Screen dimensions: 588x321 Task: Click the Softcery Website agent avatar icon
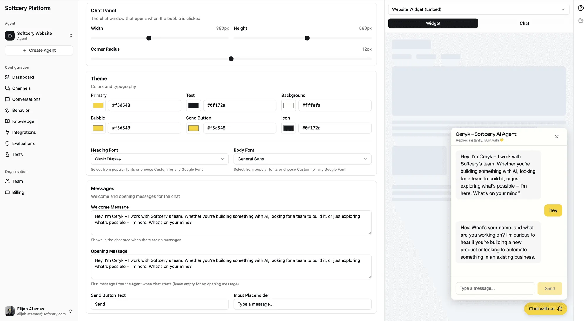[x=10, y=36]
